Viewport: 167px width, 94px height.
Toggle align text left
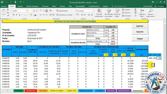[x=41, y=15]
